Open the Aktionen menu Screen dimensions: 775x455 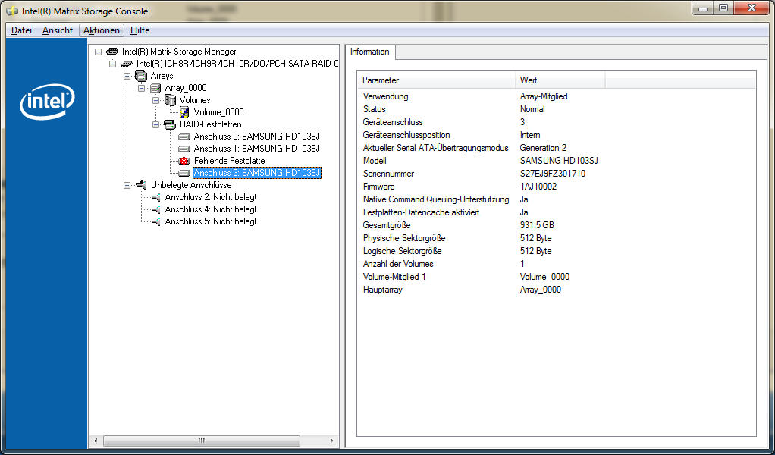(x=102, y=30)
